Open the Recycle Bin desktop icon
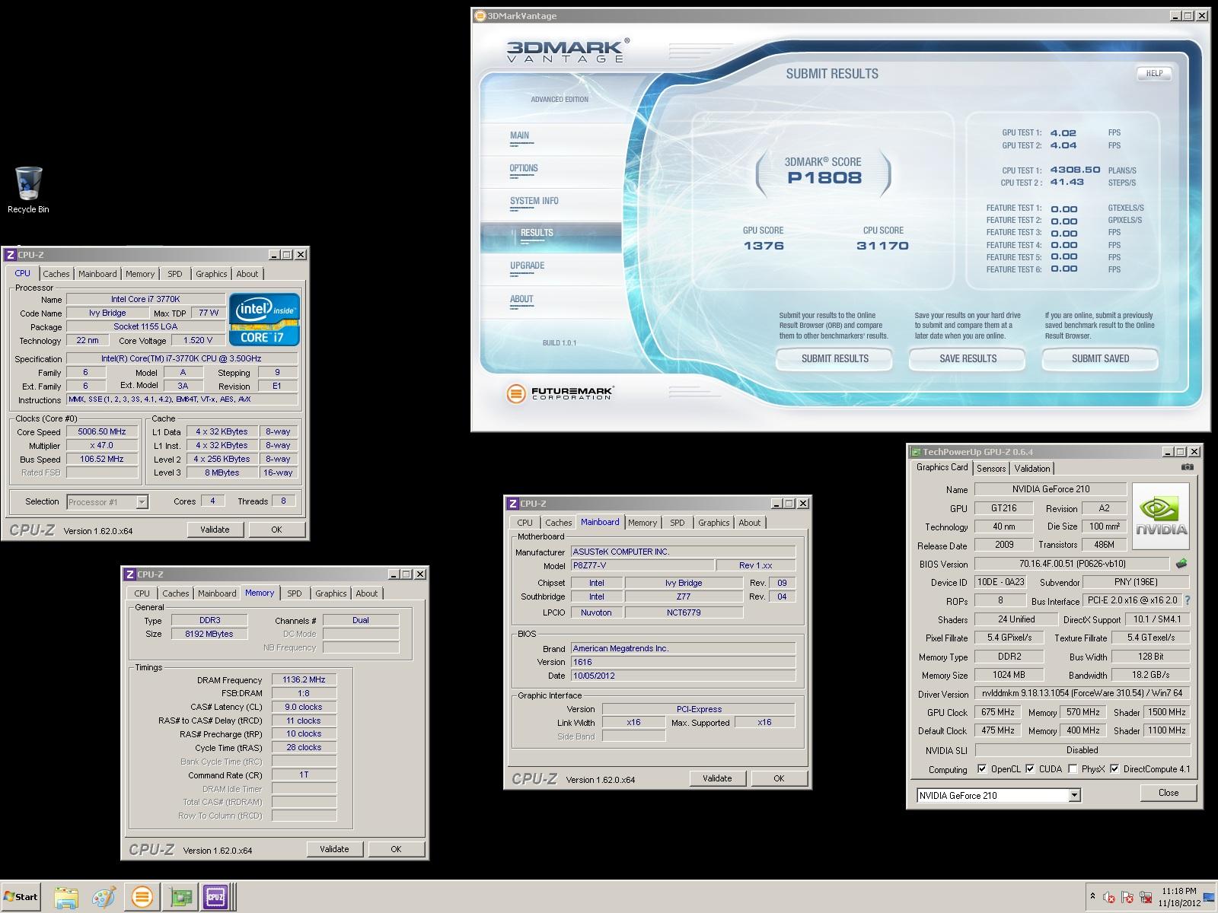This screenshot has width=1218, height=913. (x=28, y=190)
